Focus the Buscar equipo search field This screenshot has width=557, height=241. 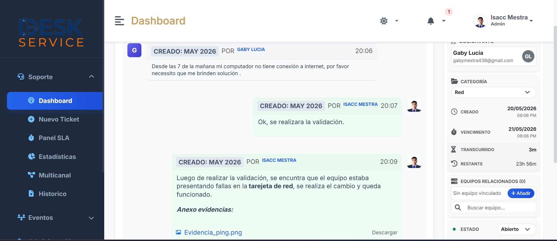click(x=493, y=208)
